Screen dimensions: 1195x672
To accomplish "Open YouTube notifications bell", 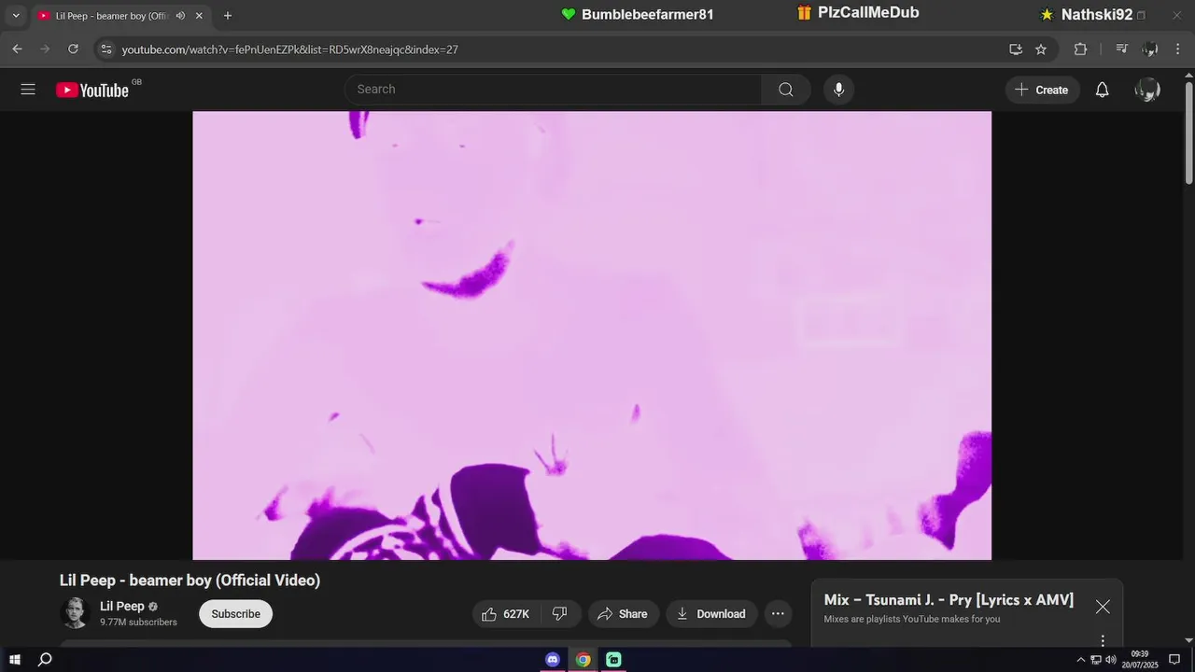I will (1103, 90).
